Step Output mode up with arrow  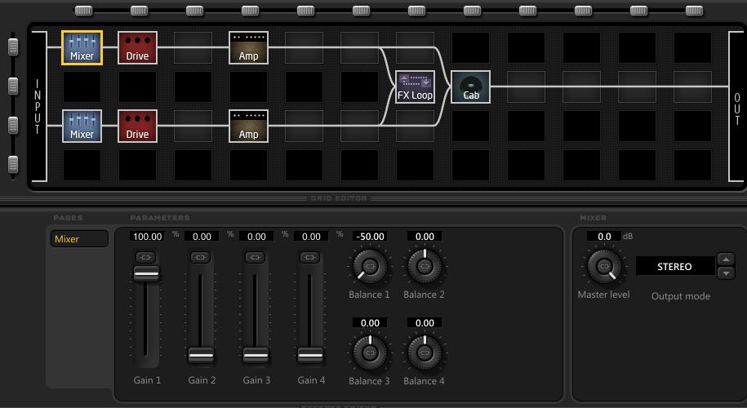point(726,259)
